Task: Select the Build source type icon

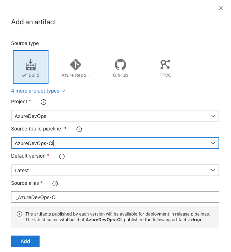Action: pos(31,65)
